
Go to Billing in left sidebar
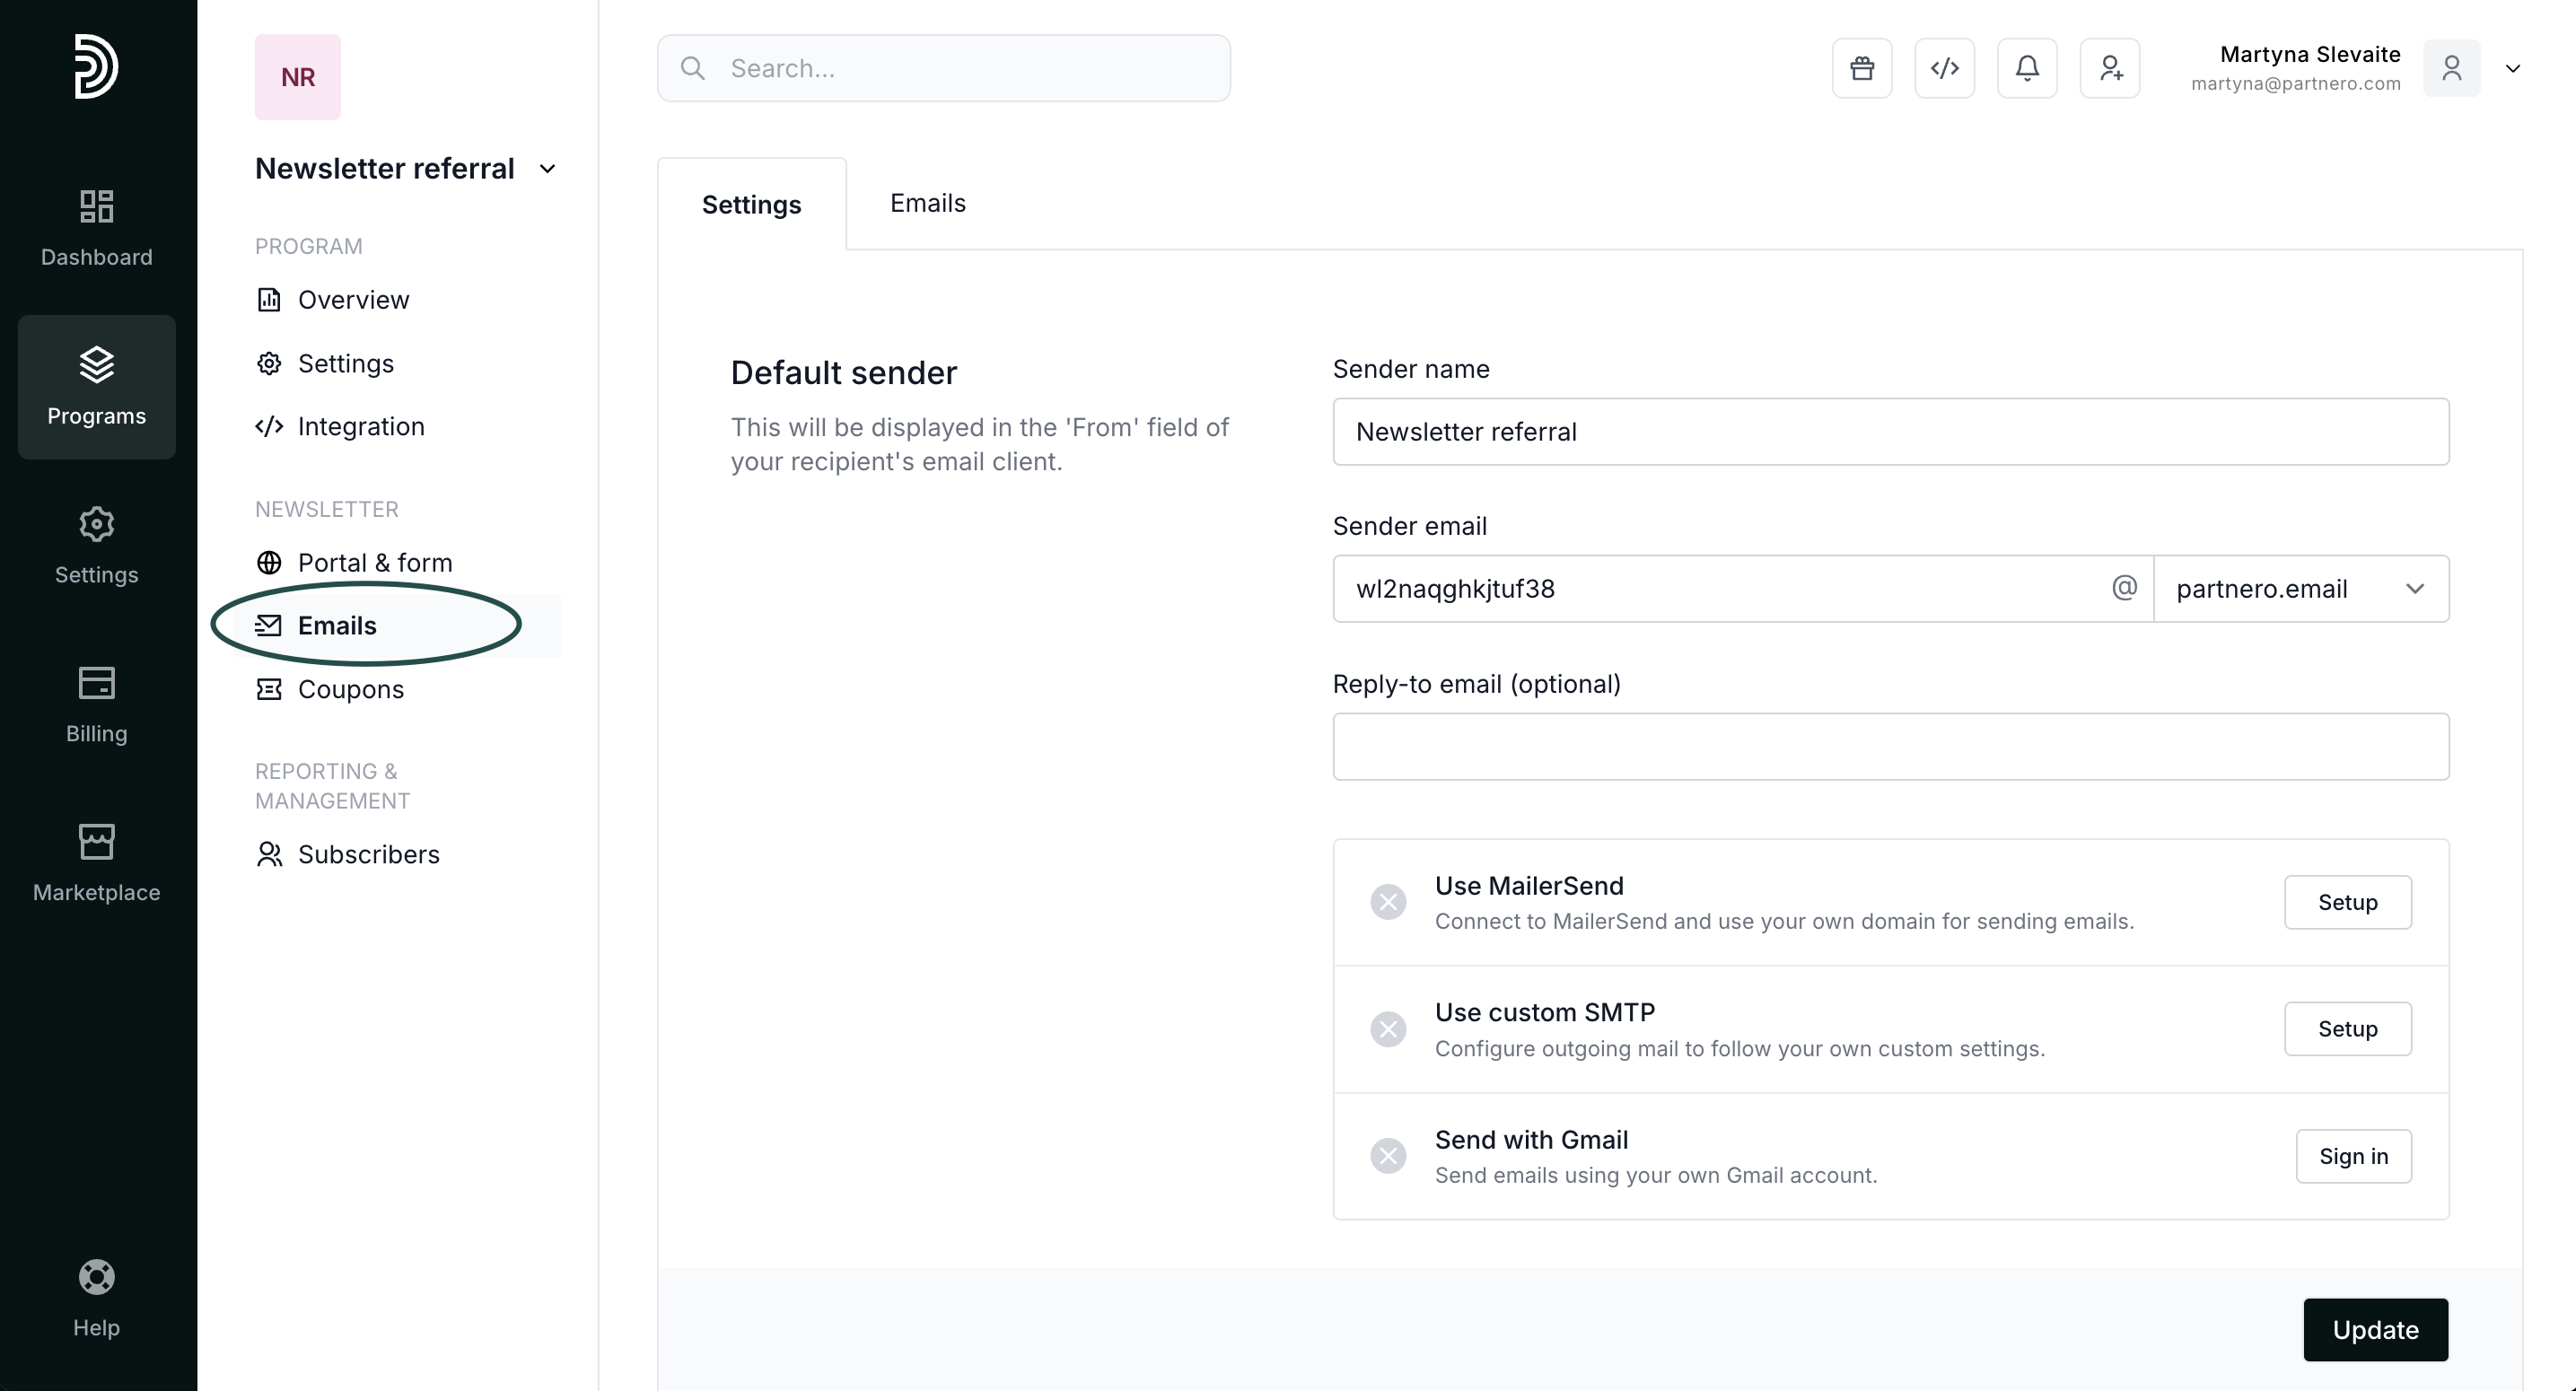[96, 703]
